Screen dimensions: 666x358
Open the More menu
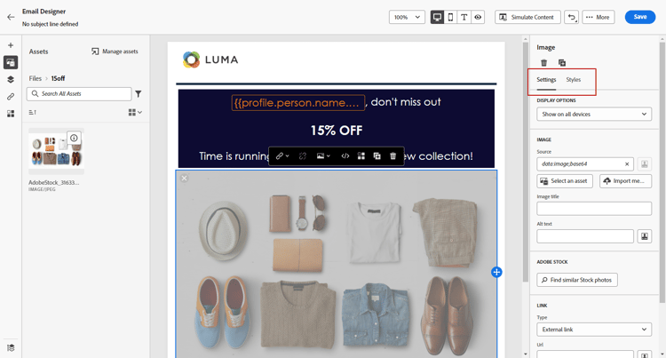598,17
